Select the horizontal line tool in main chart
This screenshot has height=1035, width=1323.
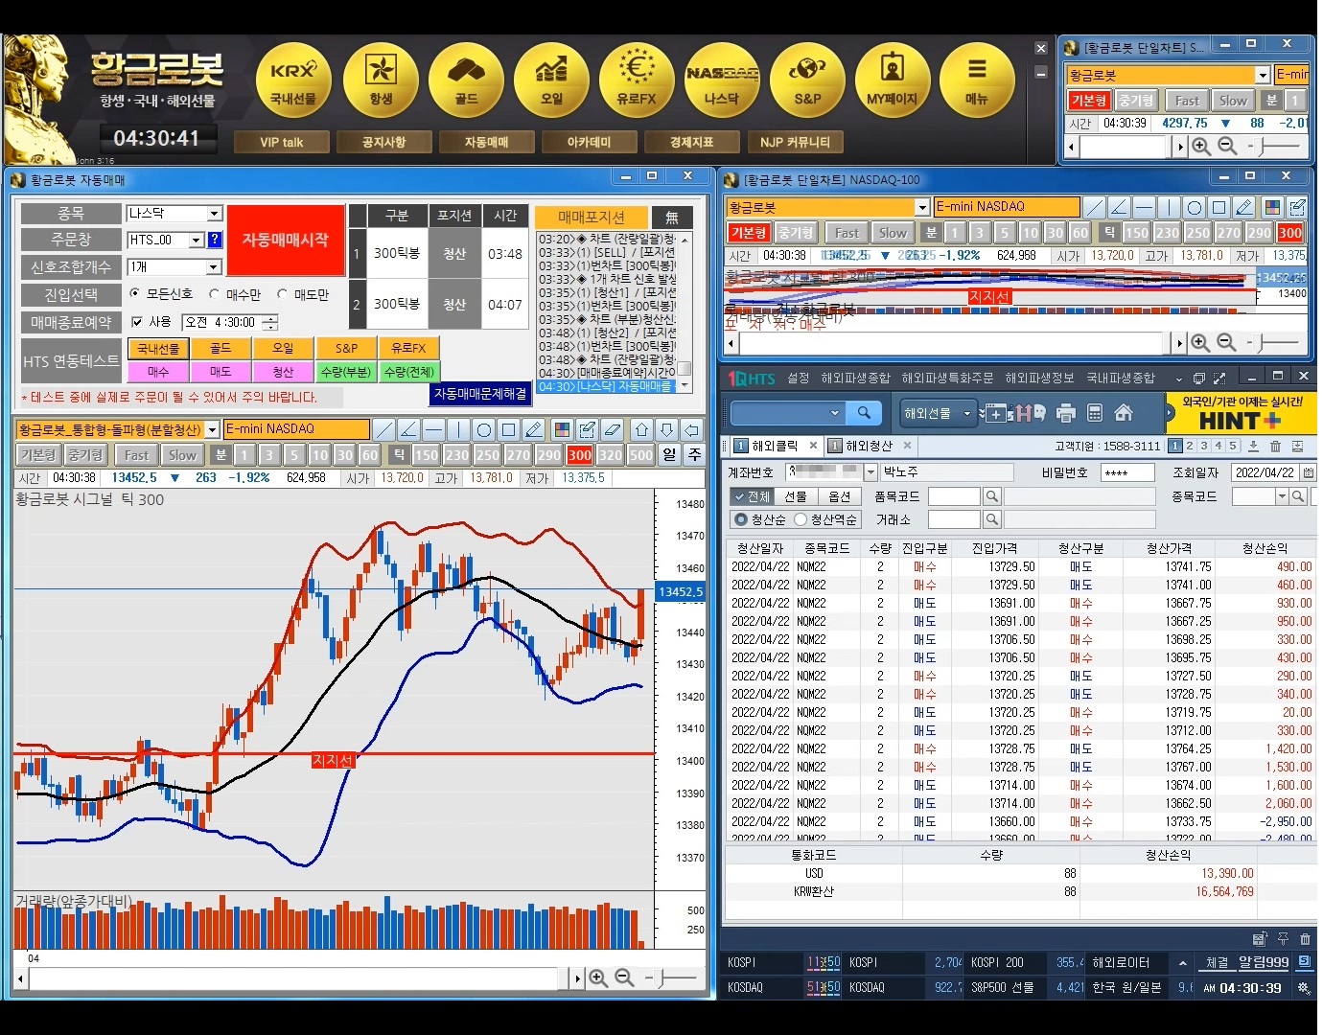[x=433, y=429]
